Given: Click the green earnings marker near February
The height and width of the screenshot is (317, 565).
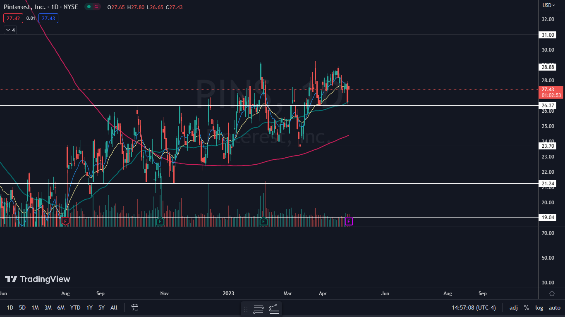Looking at the screenshot, I should click(263, 222).
